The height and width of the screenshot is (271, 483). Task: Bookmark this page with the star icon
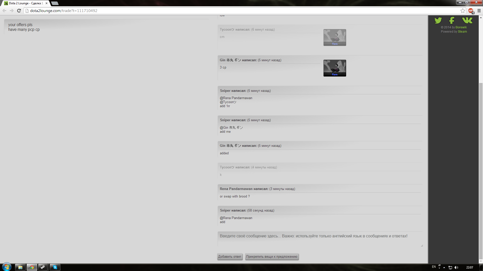coord(463,11)
